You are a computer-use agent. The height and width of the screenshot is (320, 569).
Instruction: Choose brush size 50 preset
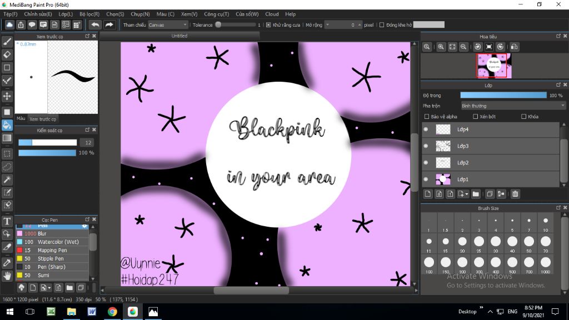(529, 243)
